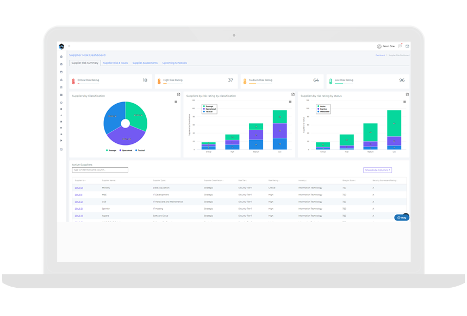
Task: Open the book icon at sidebar bottom
Action: point(61,149)
